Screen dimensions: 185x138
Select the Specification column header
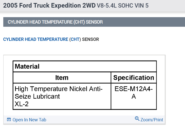[x=134, y=78]
